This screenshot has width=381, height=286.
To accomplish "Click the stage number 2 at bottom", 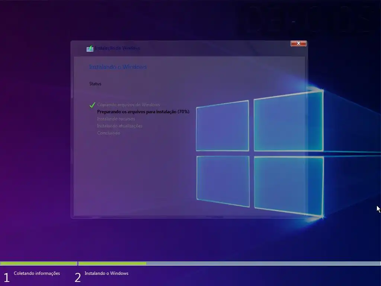I will point(77,277).
